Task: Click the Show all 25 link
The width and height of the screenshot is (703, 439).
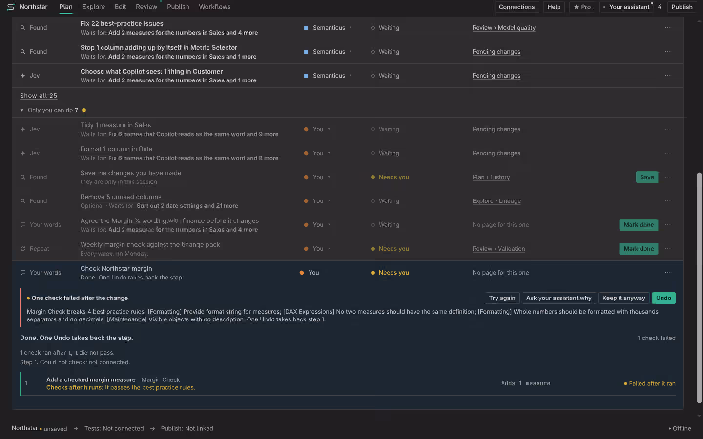Action: pos(39,96)
